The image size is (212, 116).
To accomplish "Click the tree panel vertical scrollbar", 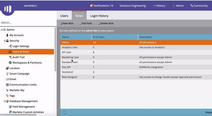I will 55,50.
